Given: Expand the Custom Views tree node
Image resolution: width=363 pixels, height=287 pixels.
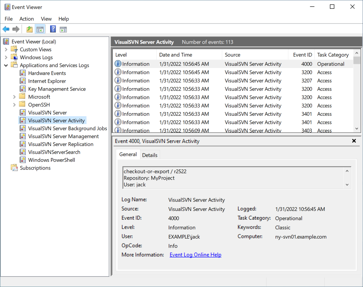Looking at the screenshot, I should click(x=6, y=49).
